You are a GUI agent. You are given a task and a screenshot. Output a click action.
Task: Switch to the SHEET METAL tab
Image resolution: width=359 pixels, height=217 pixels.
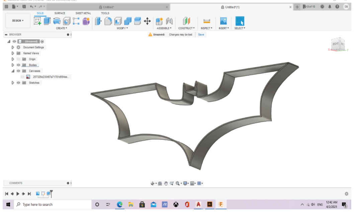83,13
